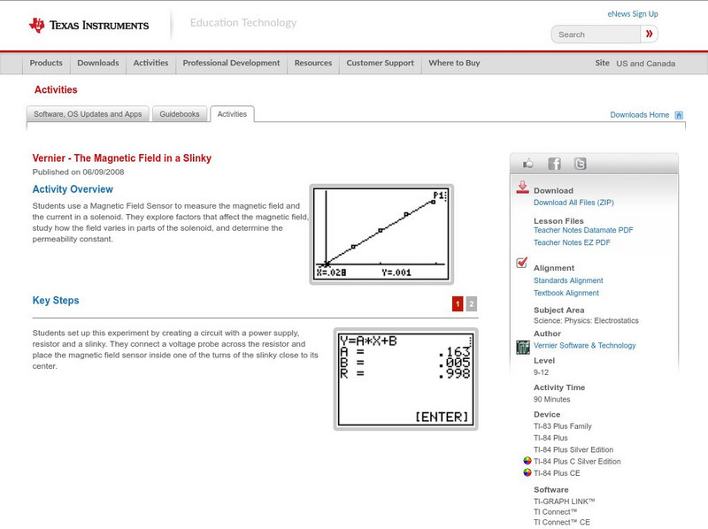Share the activity on Twitter
This screenshot has width=708, height=529.
(579, 163)
